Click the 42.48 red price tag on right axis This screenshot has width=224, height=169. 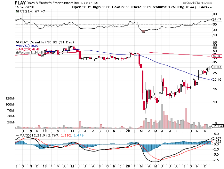[217, 56]
